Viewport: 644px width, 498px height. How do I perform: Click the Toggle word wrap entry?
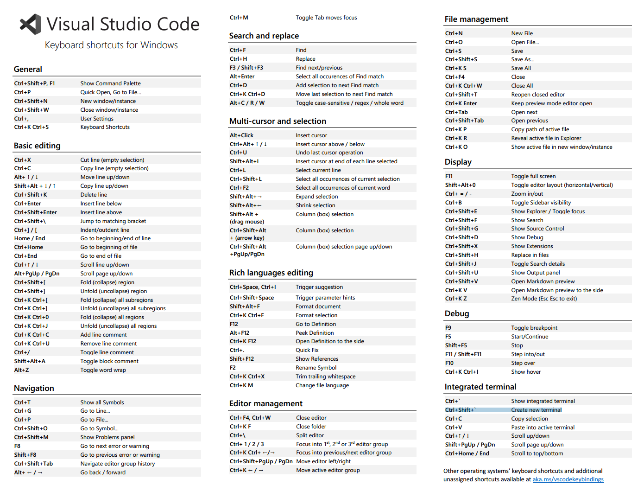click(x=103, y=370)
